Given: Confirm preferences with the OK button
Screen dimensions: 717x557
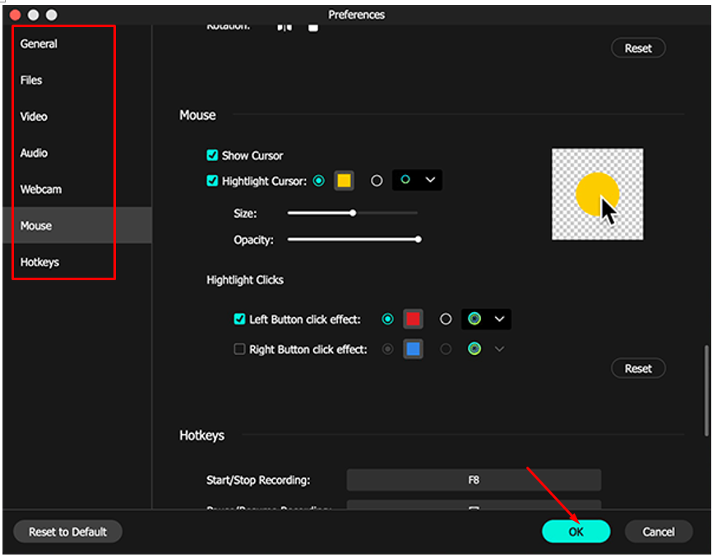Looking at the screenshot, I should click(576, 532).
